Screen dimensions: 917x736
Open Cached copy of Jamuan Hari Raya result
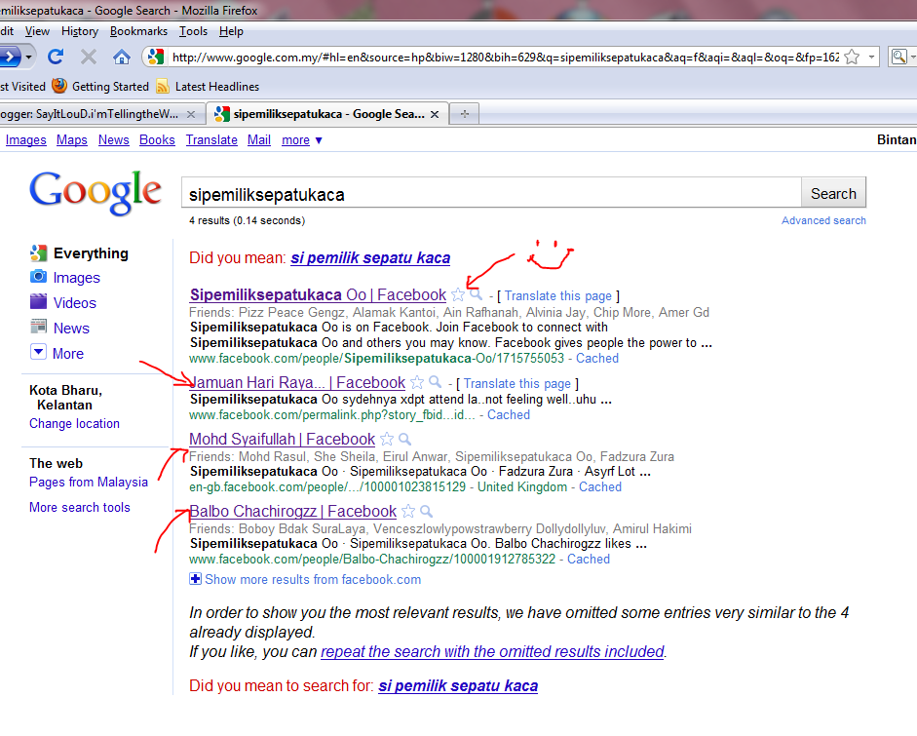coord(509,415)
